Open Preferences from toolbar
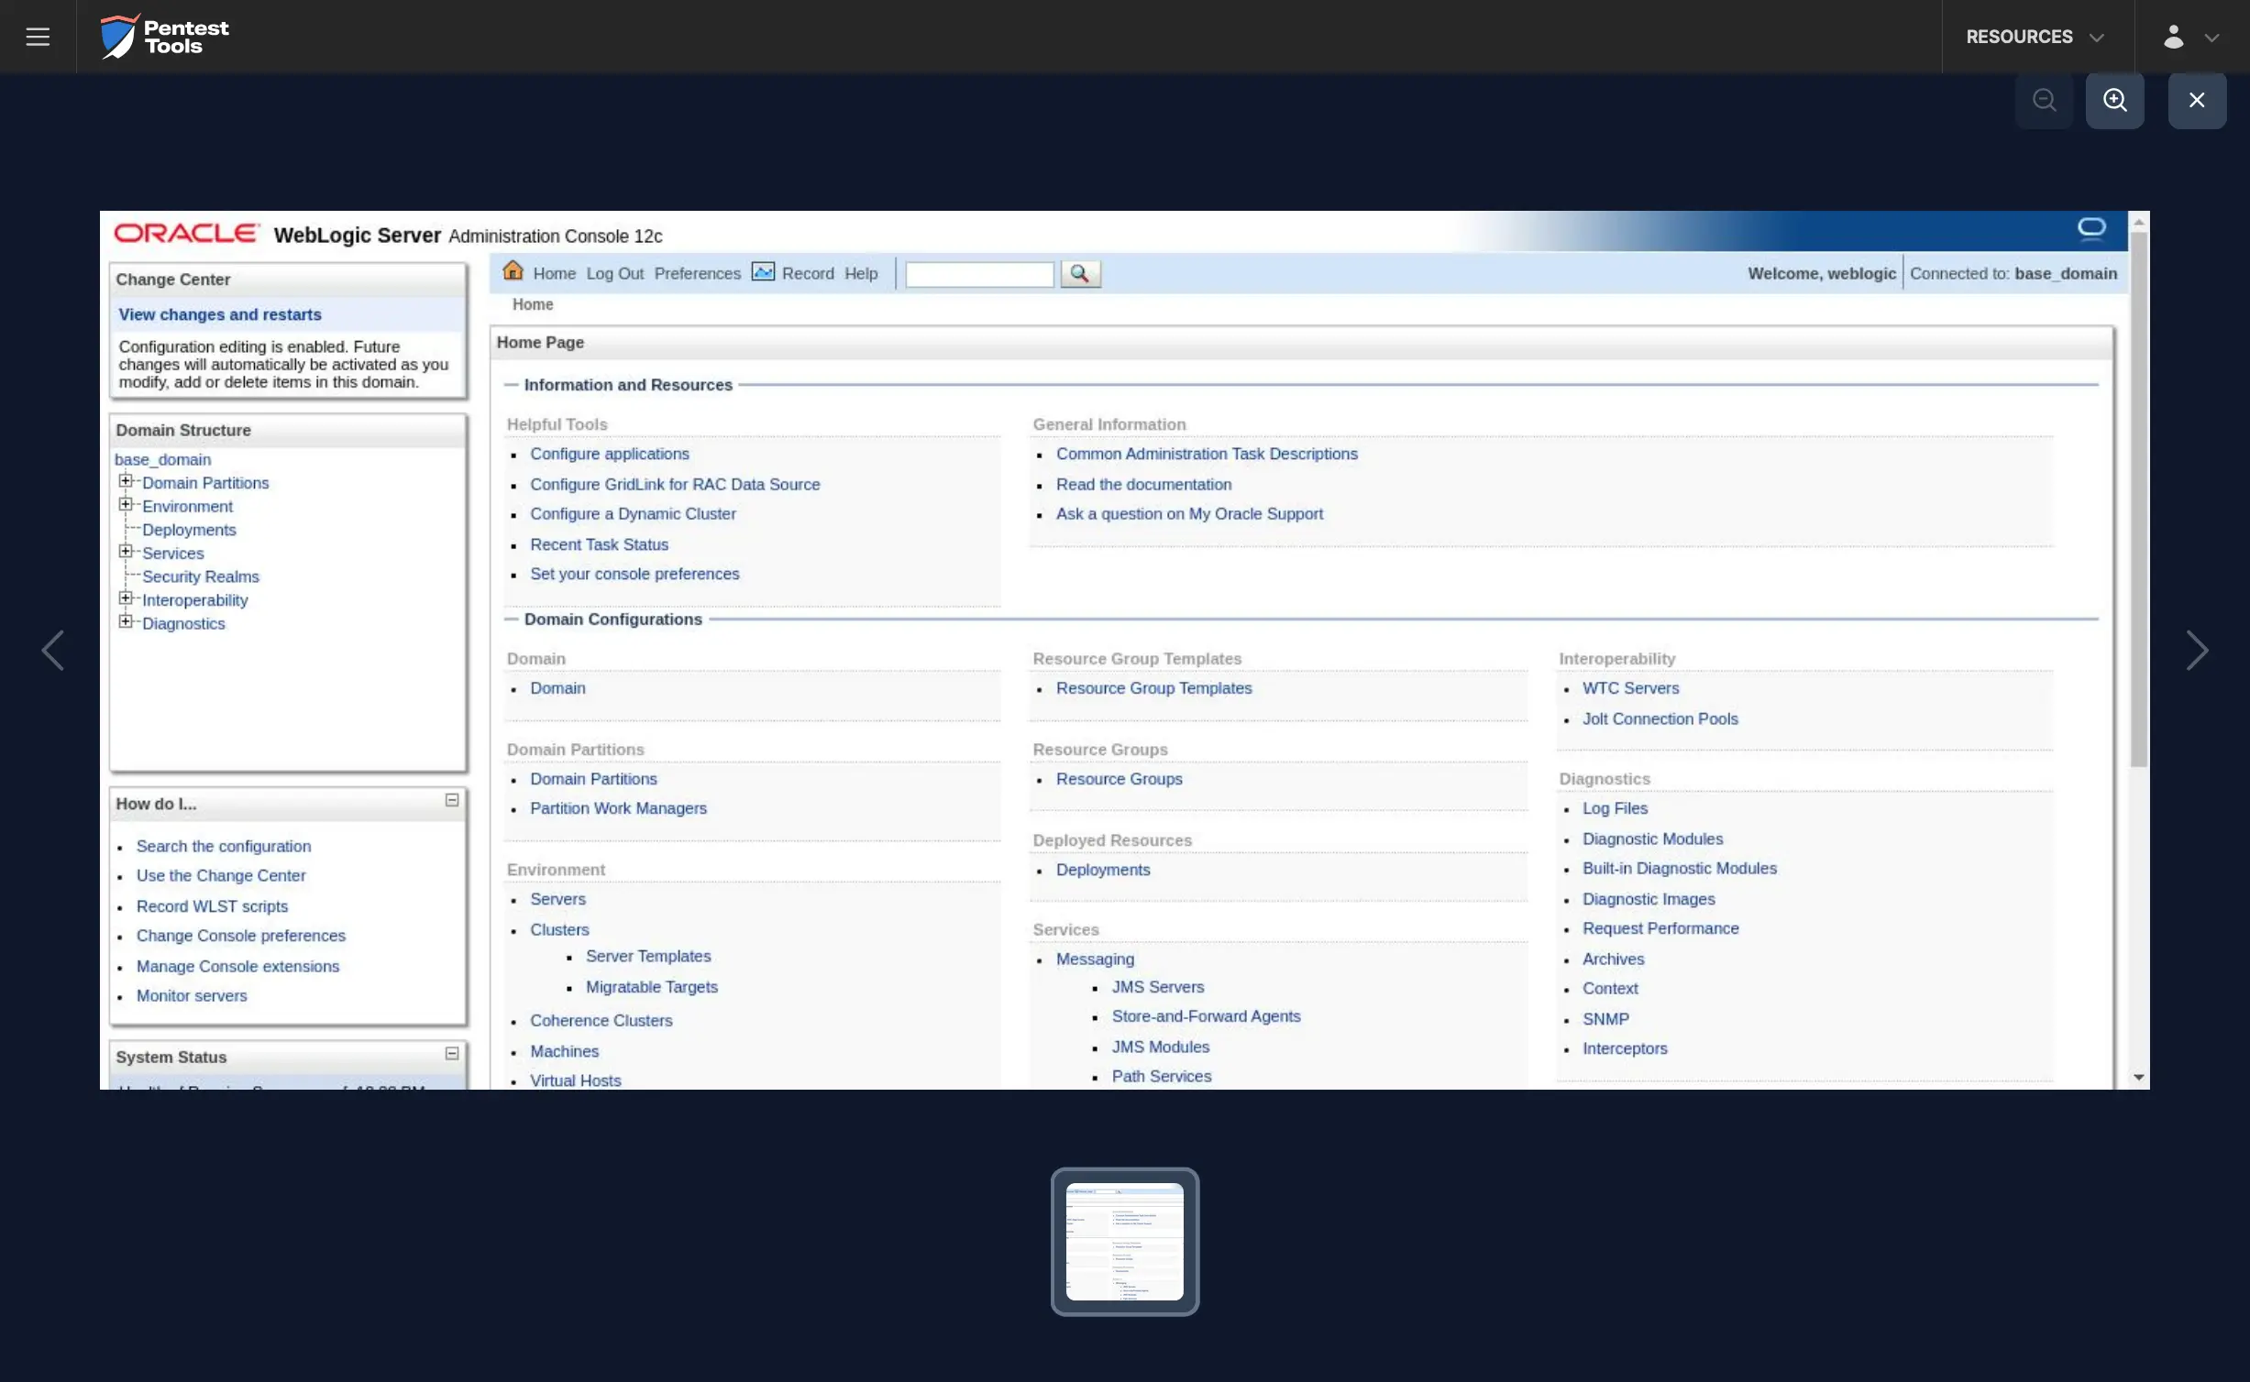2250x1382 pixels. pos(697,273)
